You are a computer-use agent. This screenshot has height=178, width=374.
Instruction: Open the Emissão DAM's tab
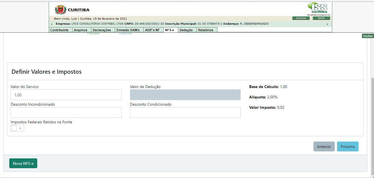coord(128,30)
